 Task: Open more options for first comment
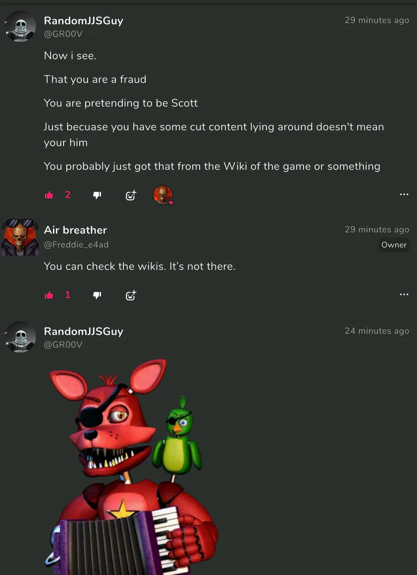[404, 194]
